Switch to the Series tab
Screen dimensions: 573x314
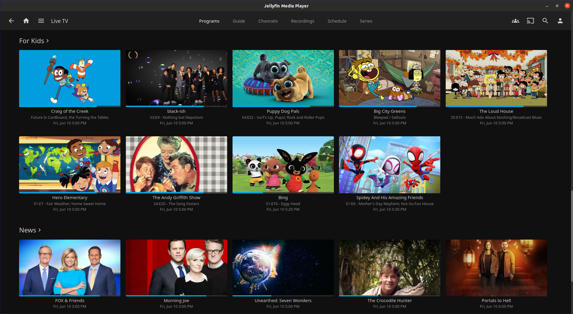click(366, 21)
